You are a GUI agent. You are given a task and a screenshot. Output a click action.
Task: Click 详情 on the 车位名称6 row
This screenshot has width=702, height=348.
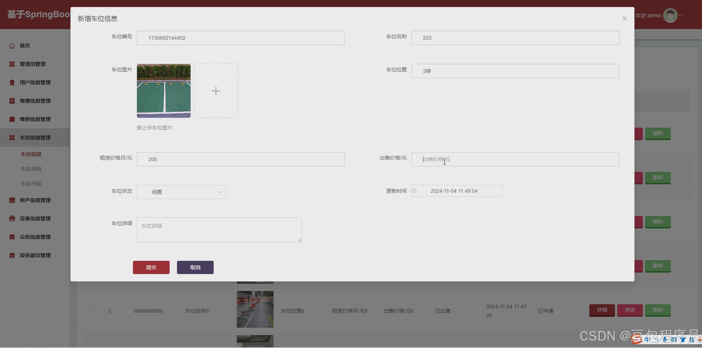tap(602, 310)
